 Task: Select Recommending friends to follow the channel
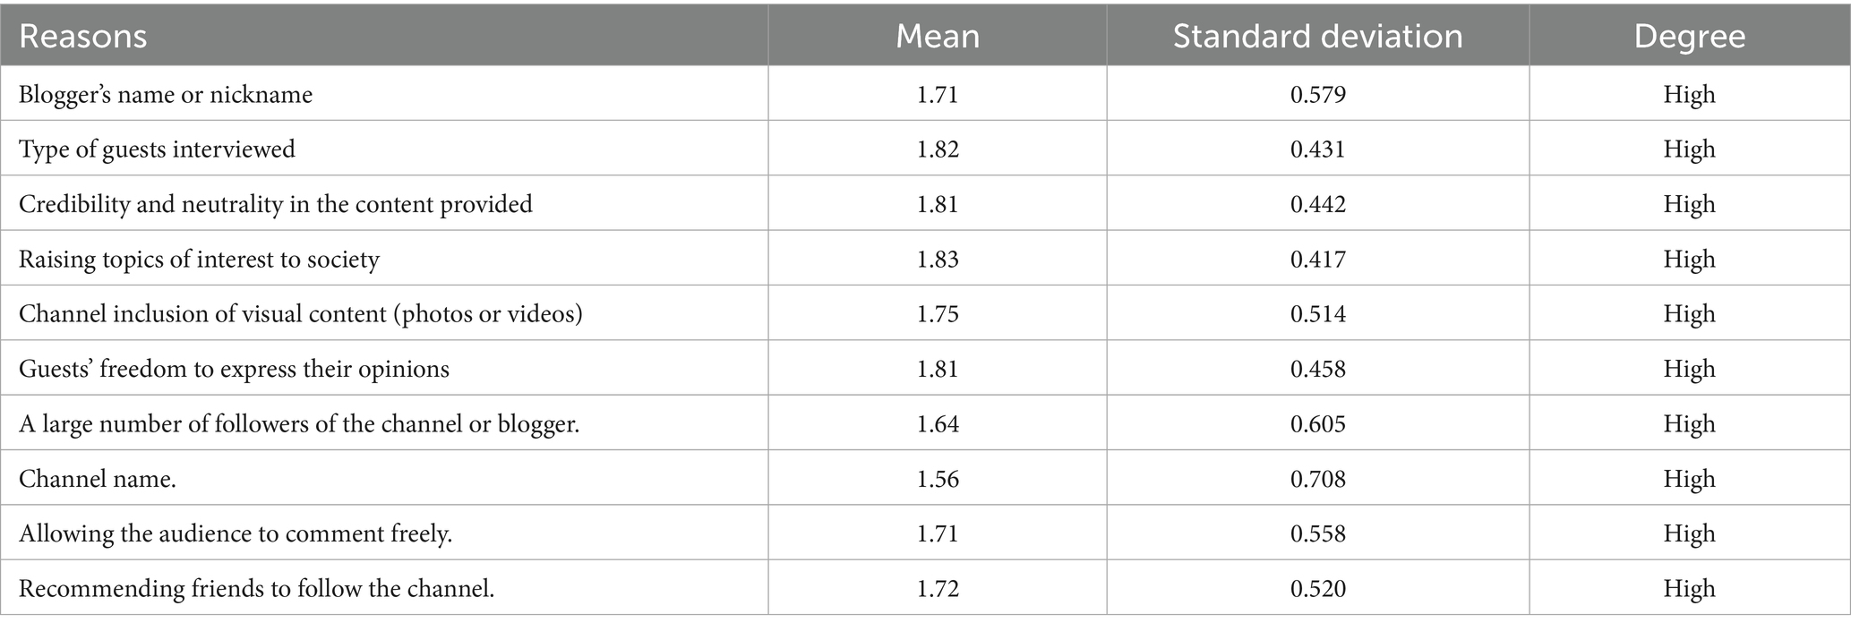pos(256,588)
